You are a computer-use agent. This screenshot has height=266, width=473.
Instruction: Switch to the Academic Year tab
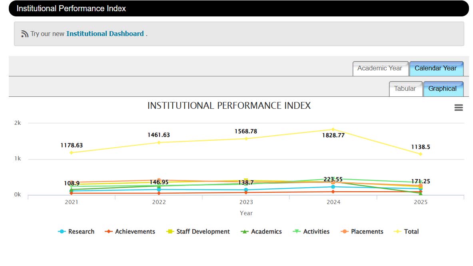[380, 68]
